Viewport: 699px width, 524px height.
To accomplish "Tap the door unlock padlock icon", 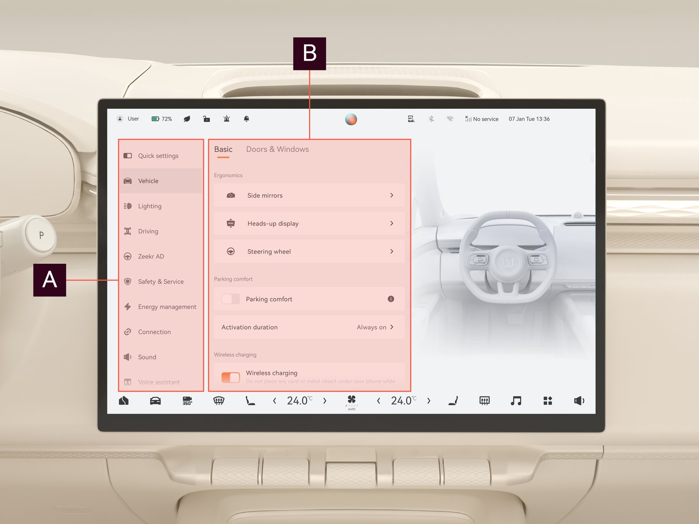I will click(207, 119).
